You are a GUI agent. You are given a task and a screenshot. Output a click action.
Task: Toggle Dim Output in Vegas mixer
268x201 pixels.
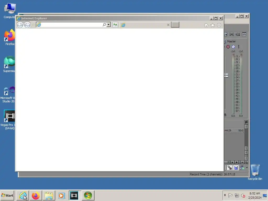(238, 34)
